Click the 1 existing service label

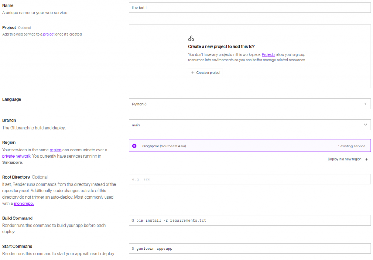352,146
